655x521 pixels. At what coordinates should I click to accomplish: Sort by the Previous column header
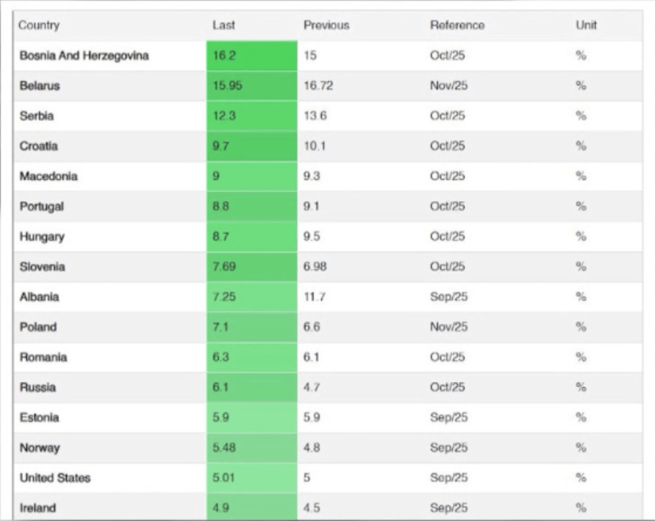[326, 26]
